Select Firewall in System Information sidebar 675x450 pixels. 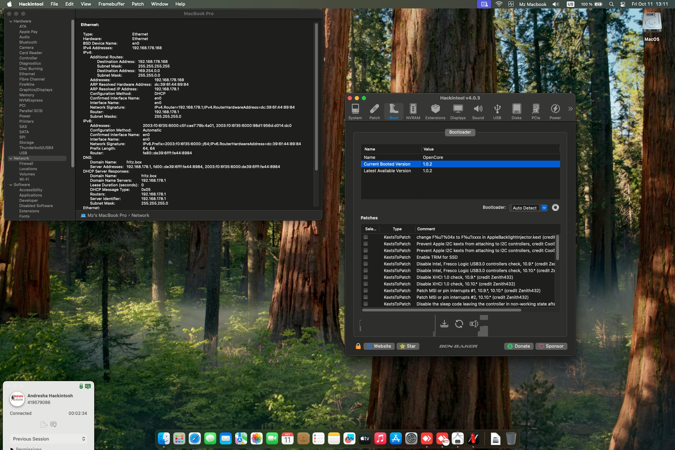(x=26, y=163)
